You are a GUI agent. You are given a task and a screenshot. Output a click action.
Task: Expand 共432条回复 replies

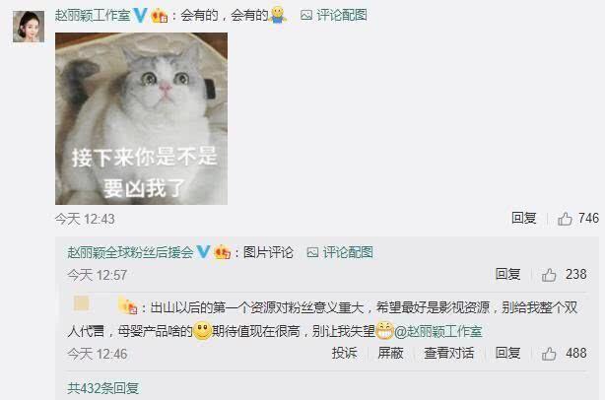pyautogui.click(x=103, y=388)
